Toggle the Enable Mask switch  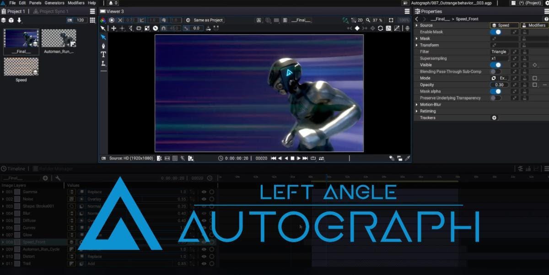point(495,32)
